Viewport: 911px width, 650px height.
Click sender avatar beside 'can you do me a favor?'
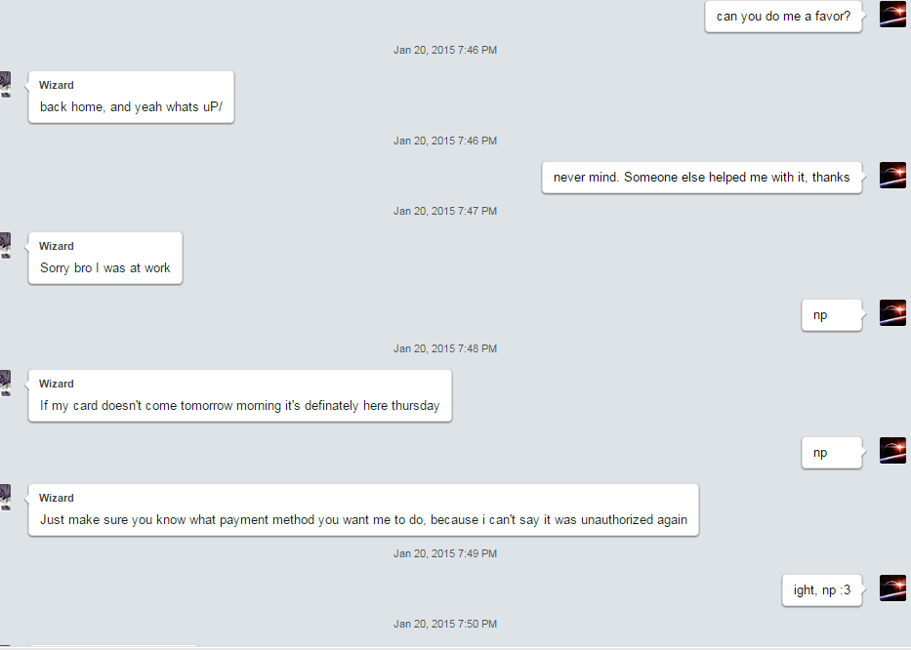point(892,14)
